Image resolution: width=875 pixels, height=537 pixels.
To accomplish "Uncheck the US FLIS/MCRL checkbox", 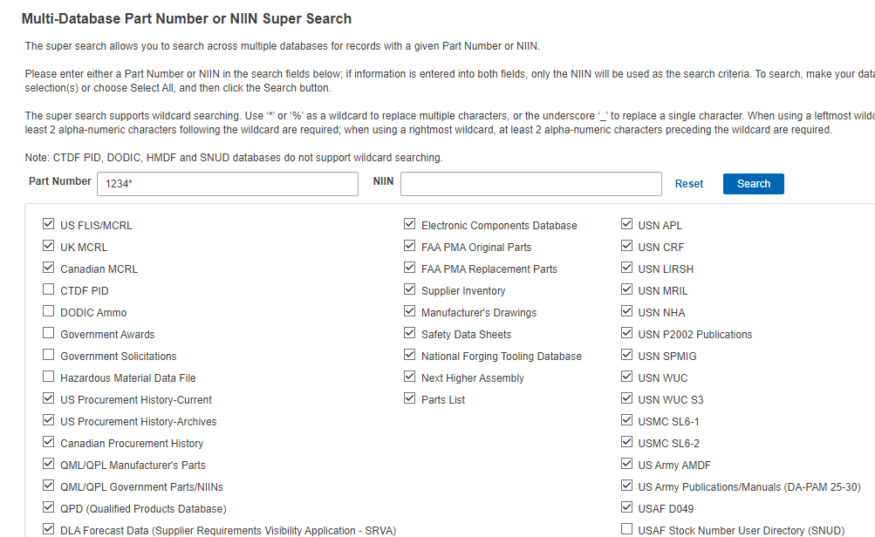I will click(x=49, y=224).
